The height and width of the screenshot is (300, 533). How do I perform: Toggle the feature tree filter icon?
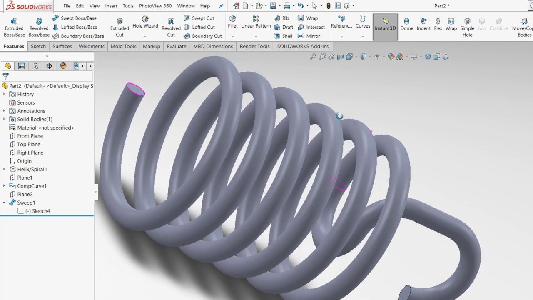click(x=5, y=76)
